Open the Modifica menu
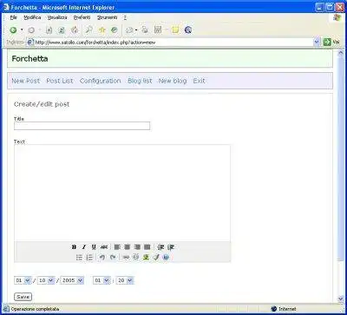The height and width of the screenshot is (315, 347). coord(32,17)
